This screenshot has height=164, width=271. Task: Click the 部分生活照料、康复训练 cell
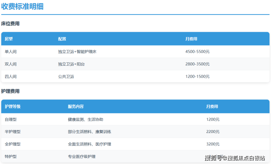pos(89,132)
